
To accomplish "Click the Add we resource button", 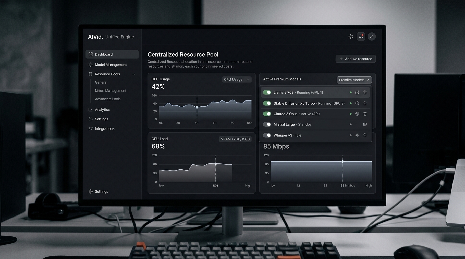I will (356, 59).
